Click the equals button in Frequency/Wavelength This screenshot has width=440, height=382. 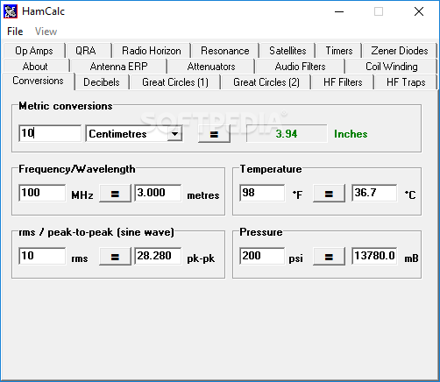pos(115,194)
